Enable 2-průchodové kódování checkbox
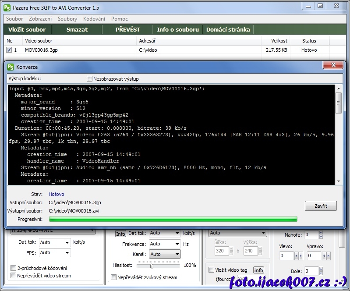Image resolution: width=350 pixels, height=291 pixels. click(13, 268)
